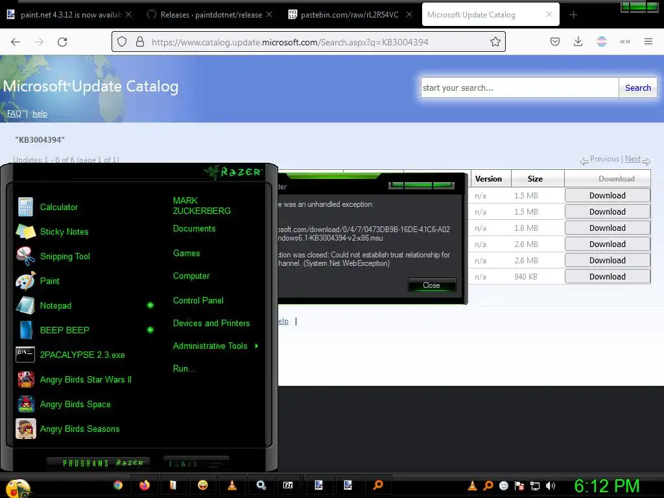The width and height of the screenshot is (664, 498).
Task: Open Calculator from the start menu
Action: (59, 207)
